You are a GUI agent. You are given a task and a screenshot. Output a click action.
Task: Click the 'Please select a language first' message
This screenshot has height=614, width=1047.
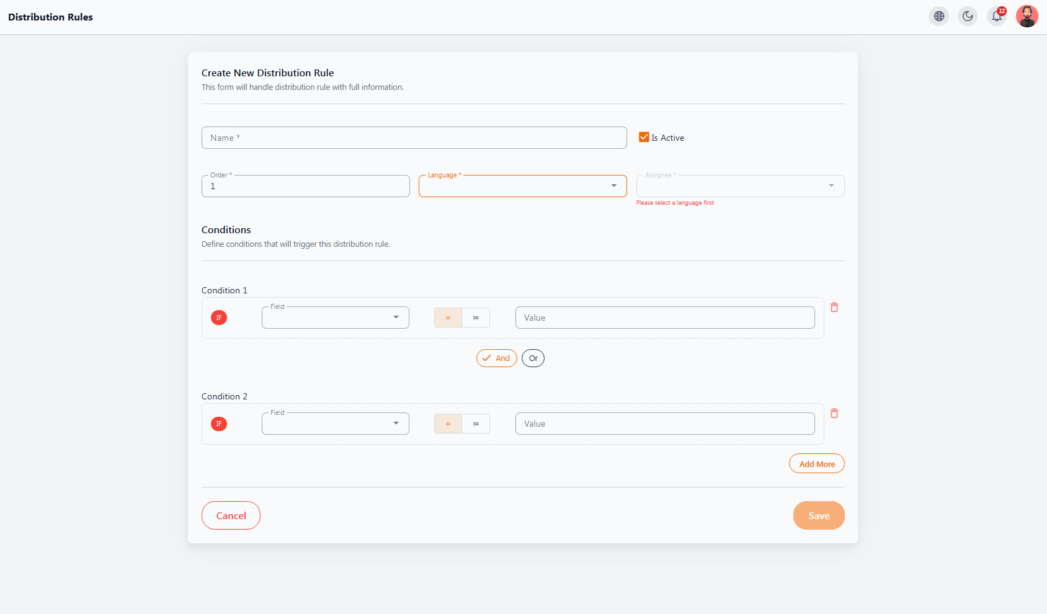(x=675, y=203)
